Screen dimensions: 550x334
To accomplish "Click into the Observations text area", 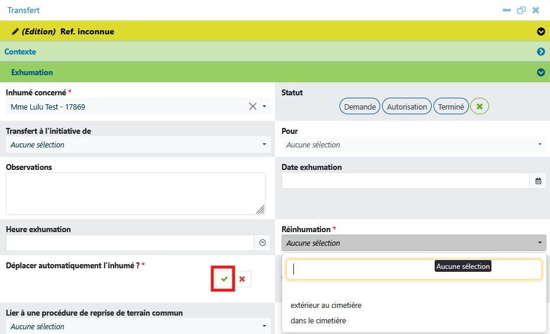I will (x=135, y=194).
